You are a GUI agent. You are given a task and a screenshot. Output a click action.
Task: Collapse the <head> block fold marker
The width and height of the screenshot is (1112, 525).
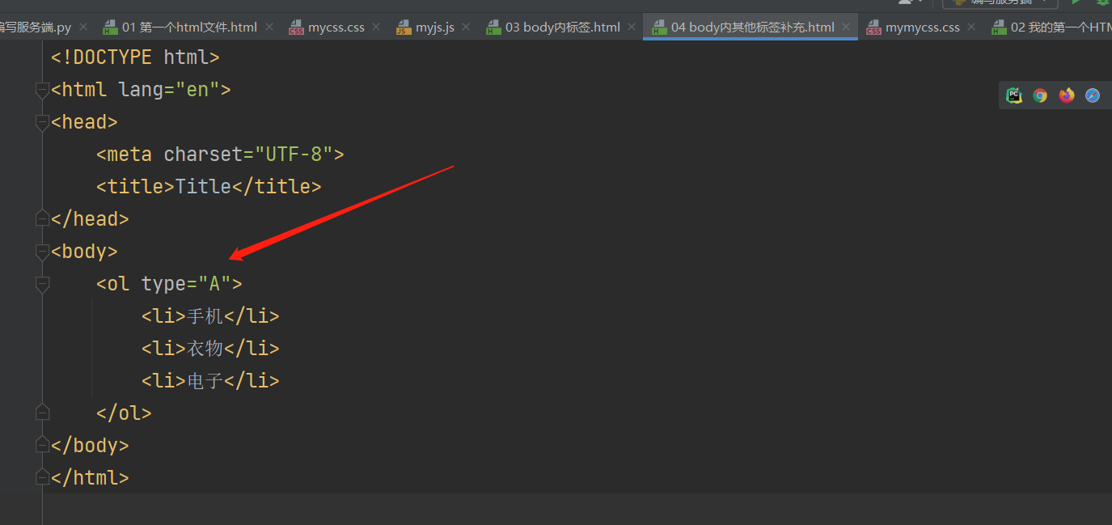(x=42, y=123)
